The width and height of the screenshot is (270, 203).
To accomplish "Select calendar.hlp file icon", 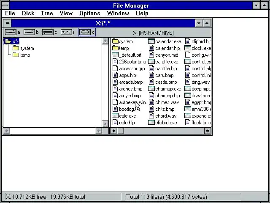I will click(x=151, y=48).
